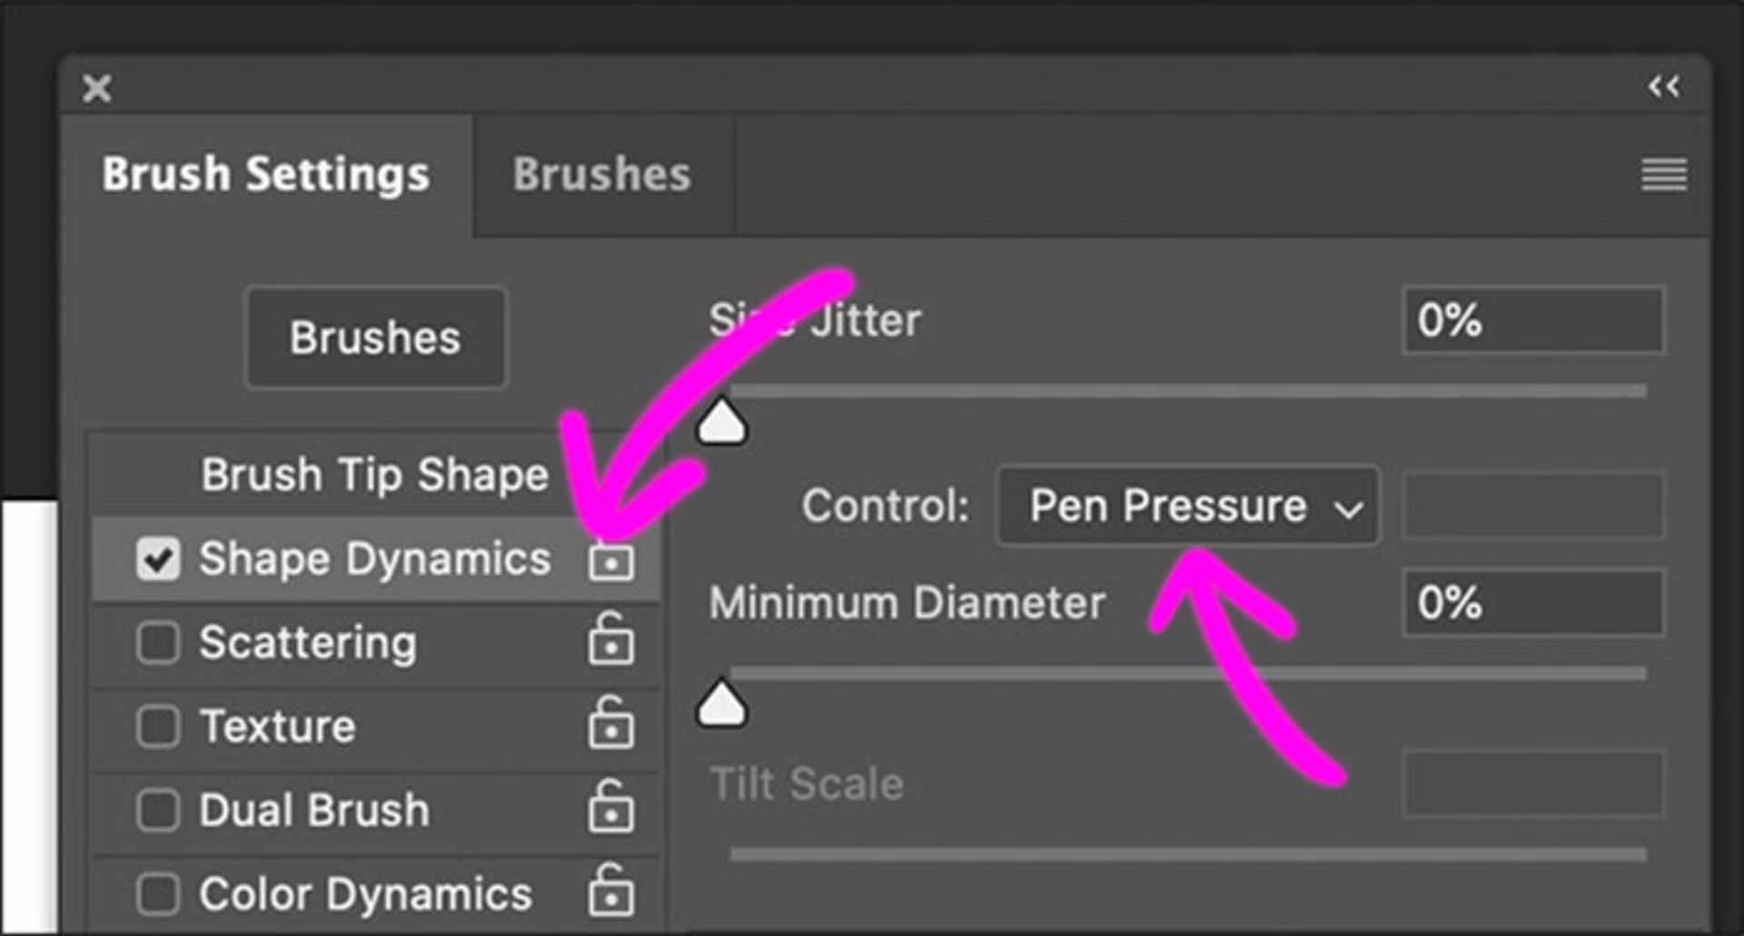Viewport: 1744px width, 936px height.
Task: Enable the Color Dynamics checkbox
Action: (158, 893)
